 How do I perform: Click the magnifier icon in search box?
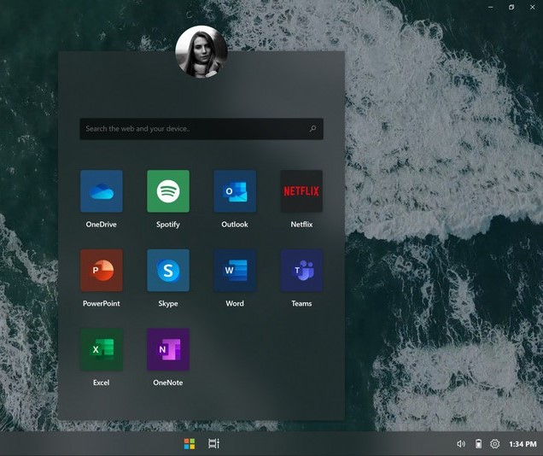coord(312,129)
